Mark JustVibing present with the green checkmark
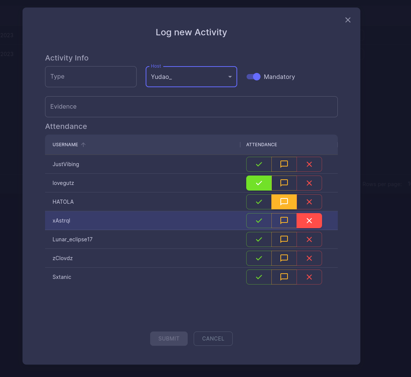The image size is (411, 377). tap(259, 164)
